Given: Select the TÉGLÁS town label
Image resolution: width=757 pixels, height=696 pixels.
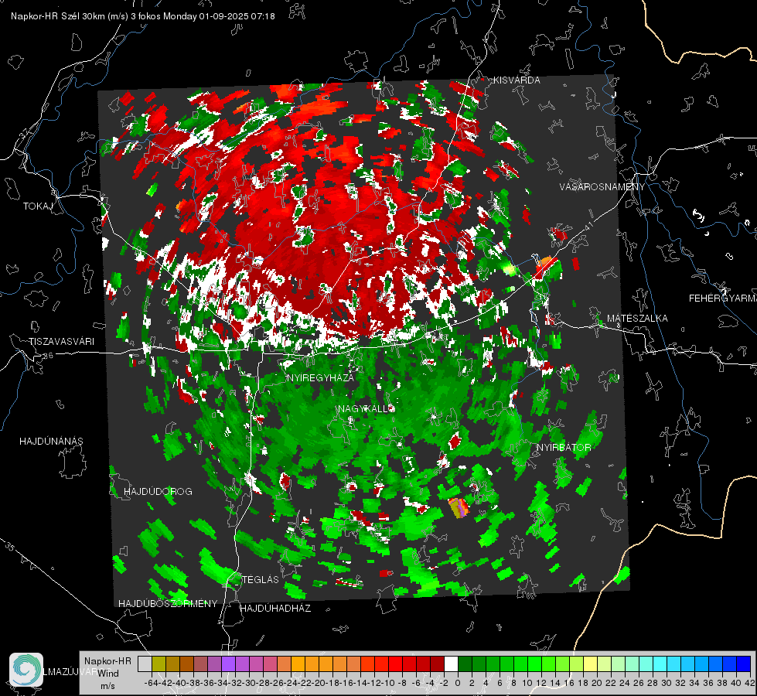Looking at the screenshot, I should coord(261,580).
